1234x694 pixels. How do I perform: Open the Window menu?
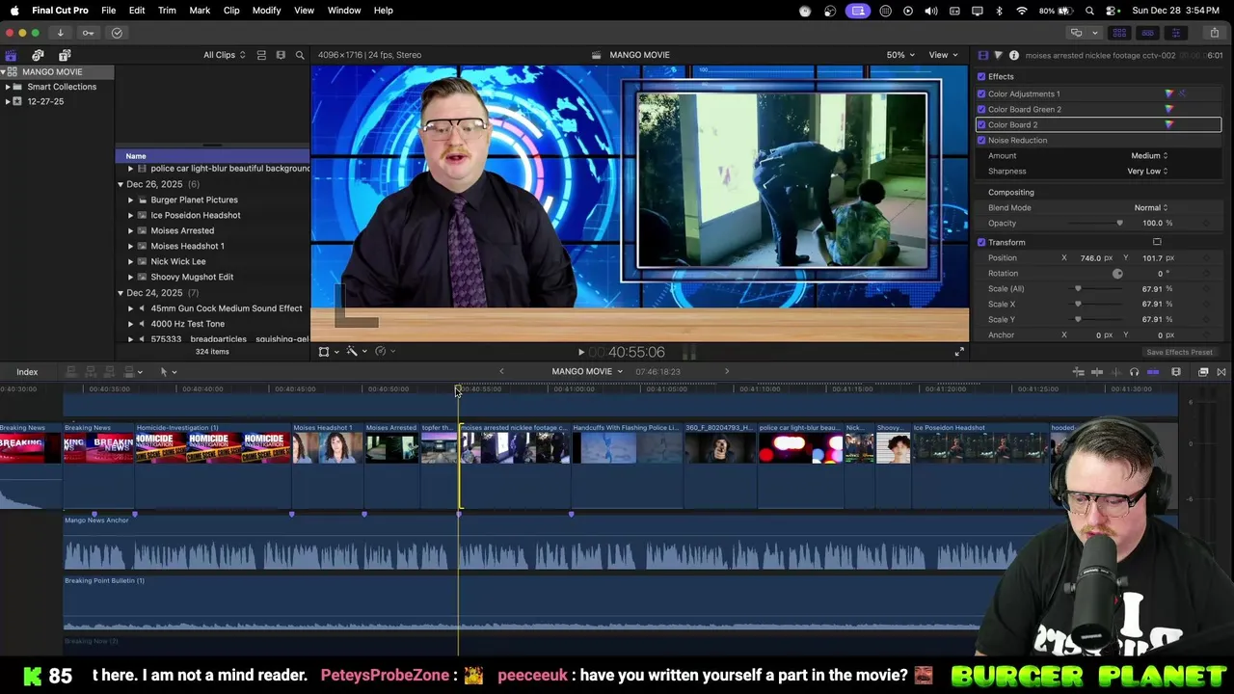(344, 11)
